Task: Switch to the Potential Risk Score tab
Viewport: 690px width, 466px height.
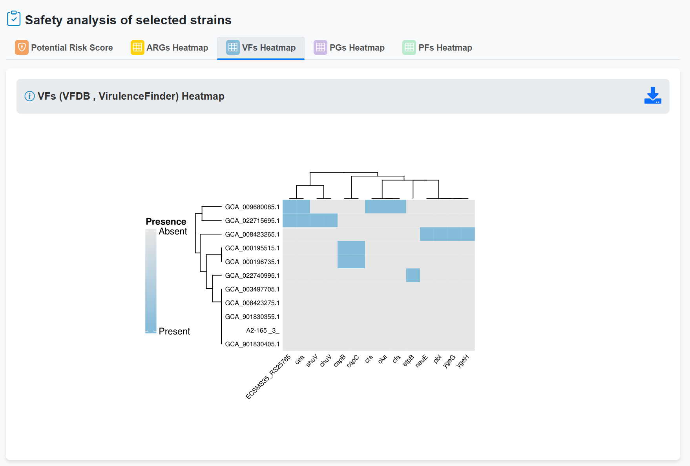Action: click(x=72, y=47)
